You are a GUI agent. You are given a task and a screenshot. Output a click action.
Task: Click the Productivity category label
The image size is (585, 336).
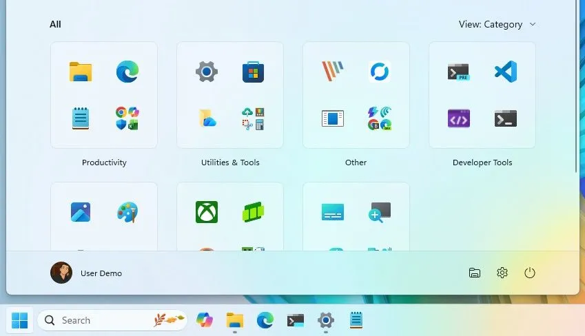coord(104,162)
